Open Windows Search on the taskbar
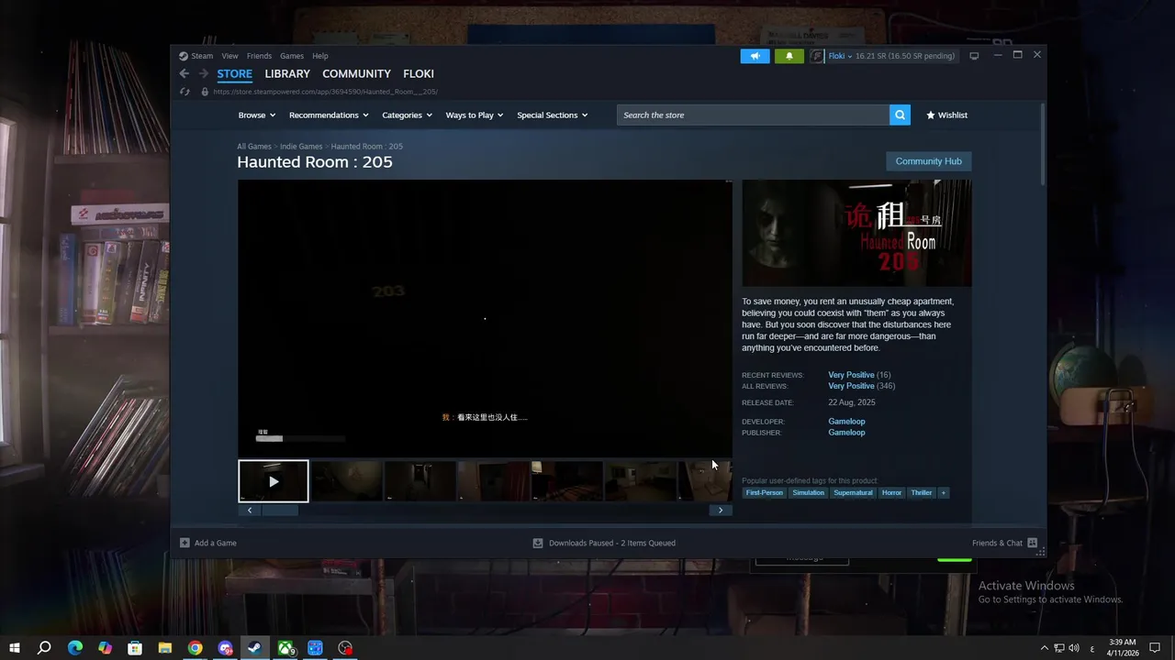 (44, 648)
